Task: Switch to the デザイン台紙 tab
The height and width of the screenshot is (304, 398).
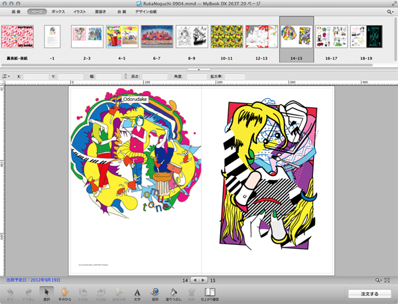Action: 145,12
